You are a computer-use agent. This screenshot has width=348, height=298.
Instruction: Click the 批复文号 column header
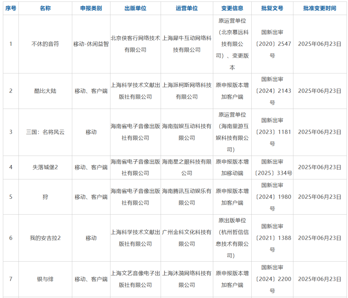coord(272,8)
